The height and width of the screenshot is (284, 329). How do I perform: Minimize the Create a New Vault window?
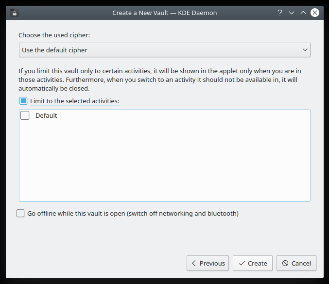click(x=292, y=13)
